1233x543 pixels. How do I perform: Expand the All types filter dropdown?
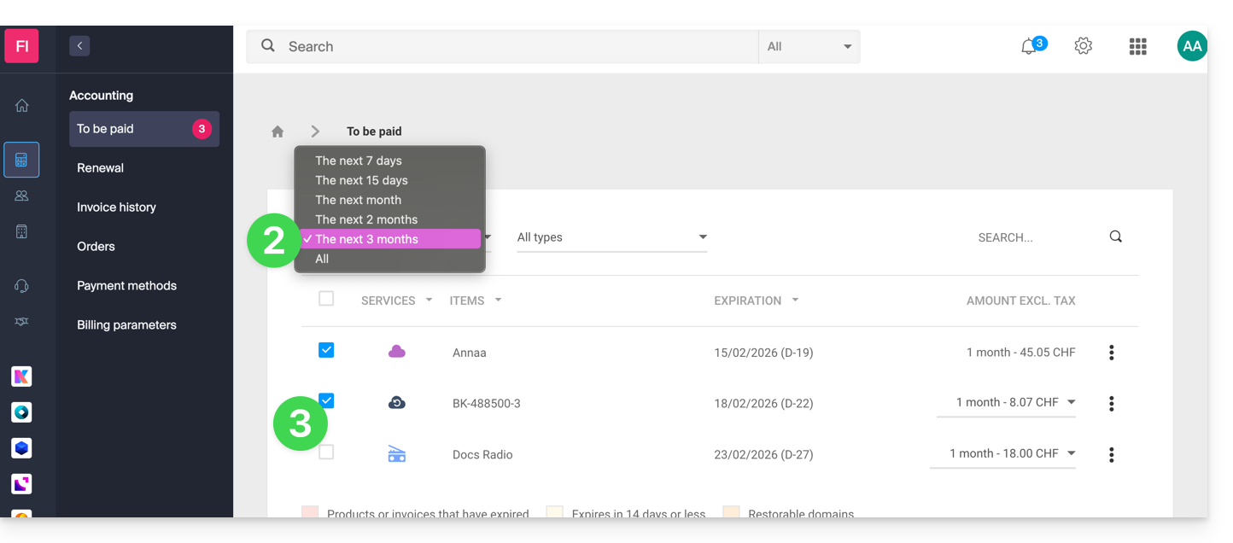pos(611,237)
